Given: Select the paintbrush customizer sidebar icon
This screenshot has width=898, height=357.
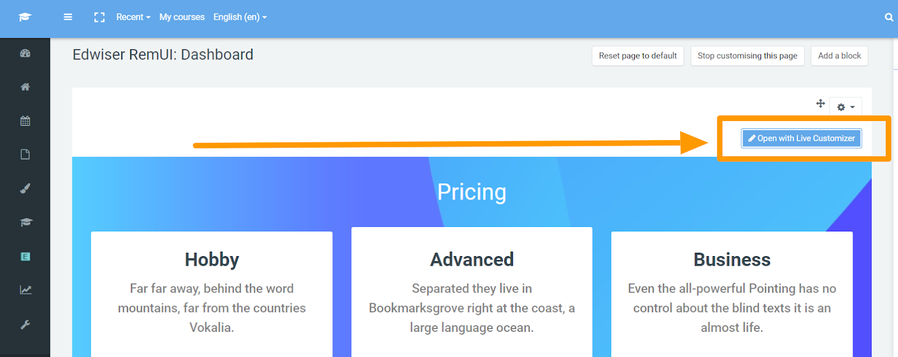Looking at the screenshot, I should pyautogui.click(x=25, y=188).
